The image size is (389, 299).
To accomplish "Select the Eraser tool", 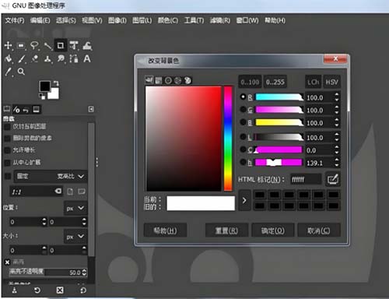I will tap(35, 59).
